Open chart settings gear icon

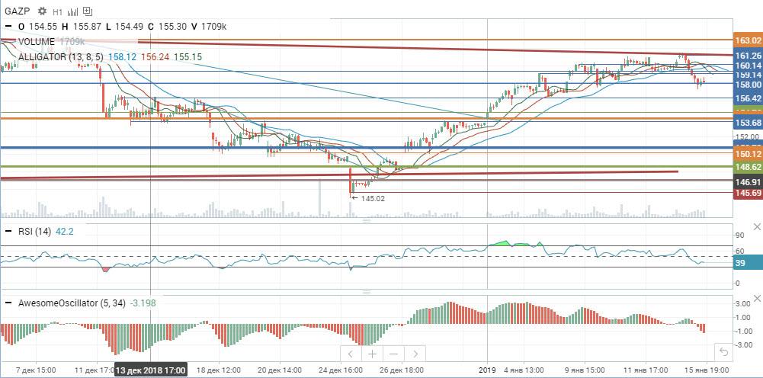click(42, 11)
